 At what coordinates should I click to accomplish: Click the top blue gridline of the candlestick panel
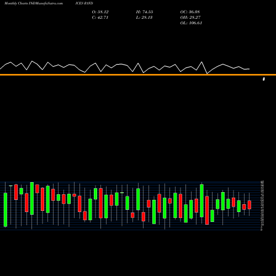[130, 182]
